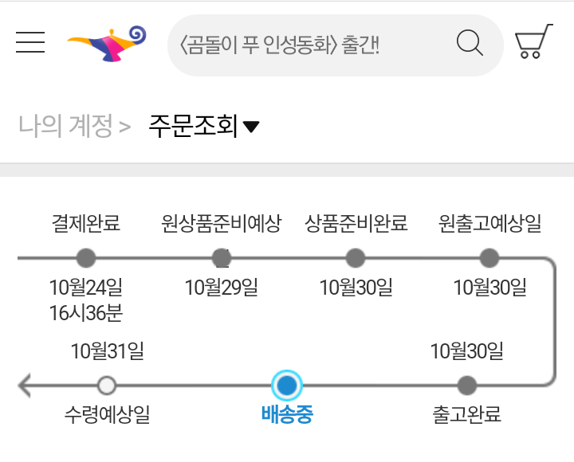
Task: Click the hollow 수령예상일 circle marker
Action: pyautogui.click(x=107, y=386)
